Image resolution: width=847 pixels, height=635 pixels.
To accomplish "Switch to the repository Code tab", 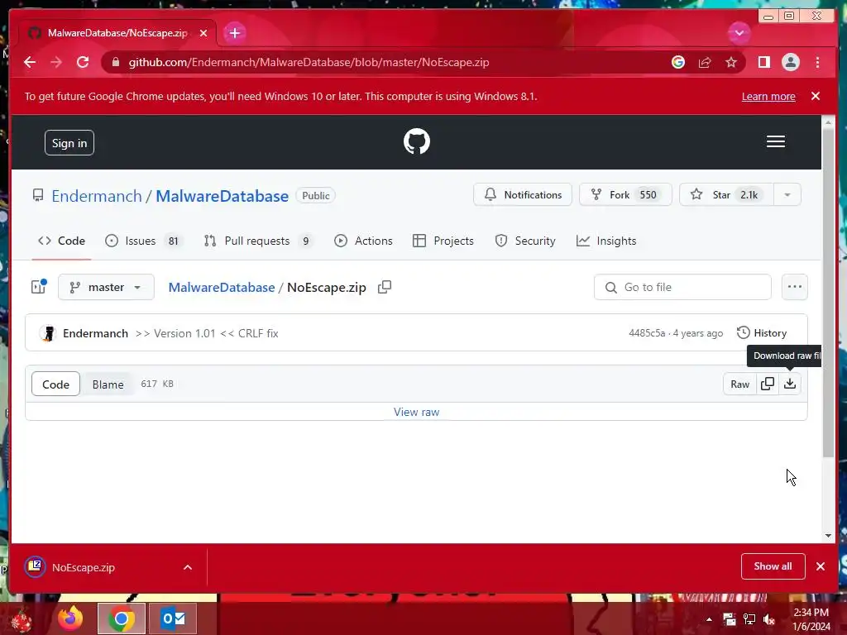I will click(x=61, y=241).
